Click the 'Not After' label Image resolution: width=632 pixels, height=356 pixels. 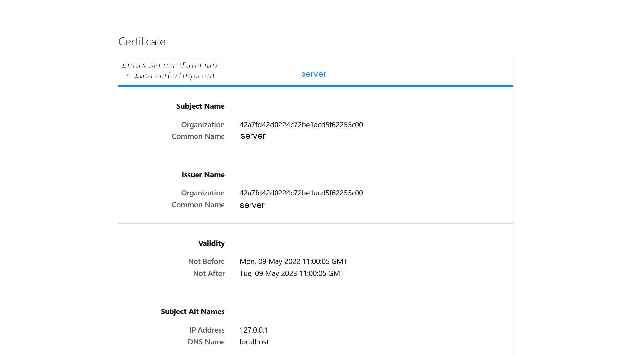pos(209,273)
